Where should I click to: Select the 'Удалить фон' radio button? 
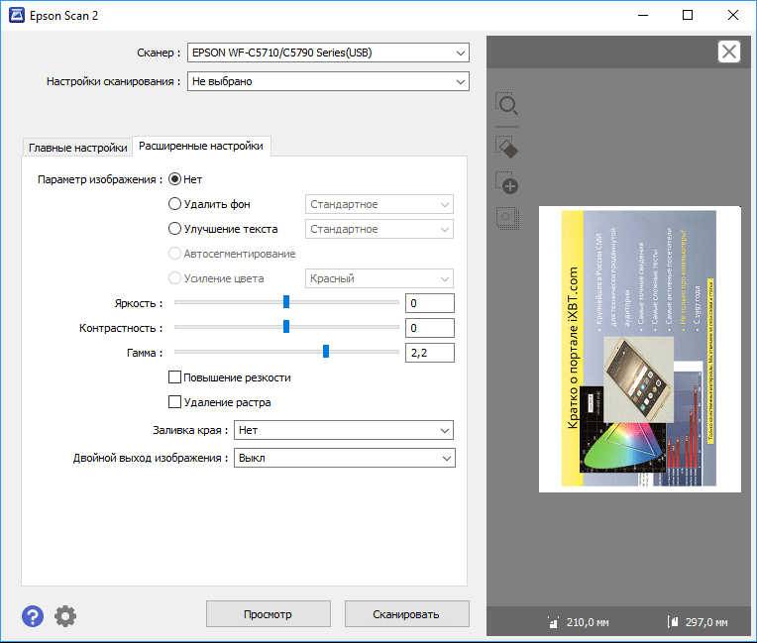pyautogui.click(x=175, y=204)
